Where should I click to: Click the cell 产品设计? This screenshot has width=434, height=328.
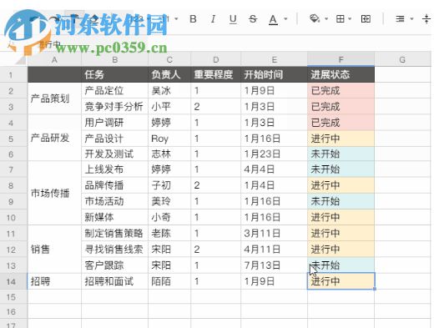coord(114,139)
